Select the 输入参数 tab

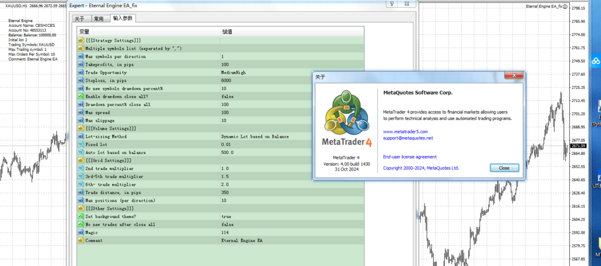(x=123, y=18)
